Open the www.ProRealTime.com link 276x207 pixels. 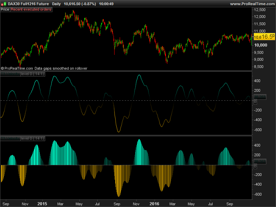pyautogui.click(x=253, y=4)
